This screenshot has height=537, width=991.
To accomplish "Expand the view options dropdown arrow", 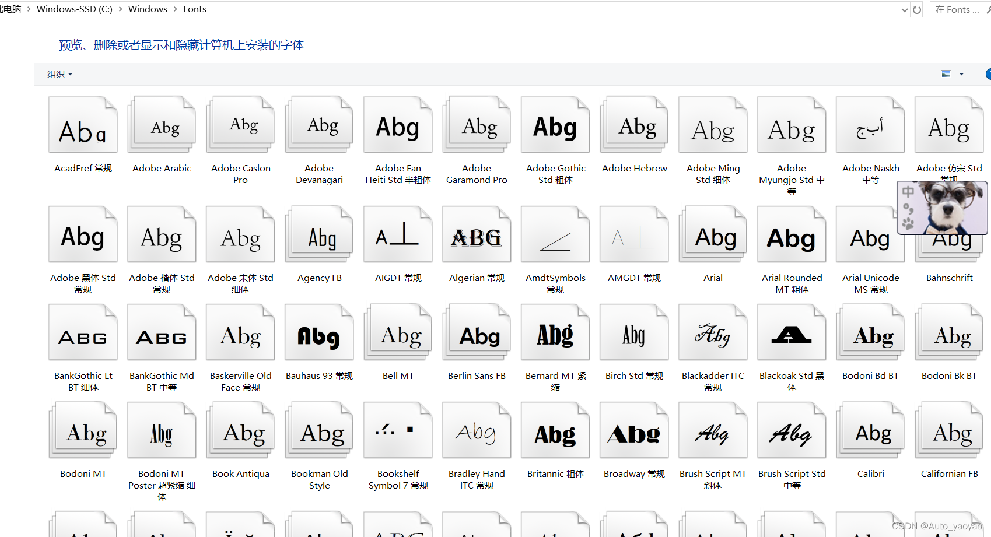I will tap(961, 74).
